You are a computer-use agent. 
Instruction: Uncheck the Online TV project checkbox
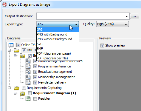click(x=18, y=45)
